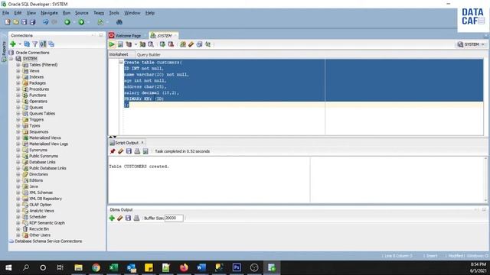Print the Script Output with printer icon
Viewport: 490px width, 275px height.
[x=137, y=151]
